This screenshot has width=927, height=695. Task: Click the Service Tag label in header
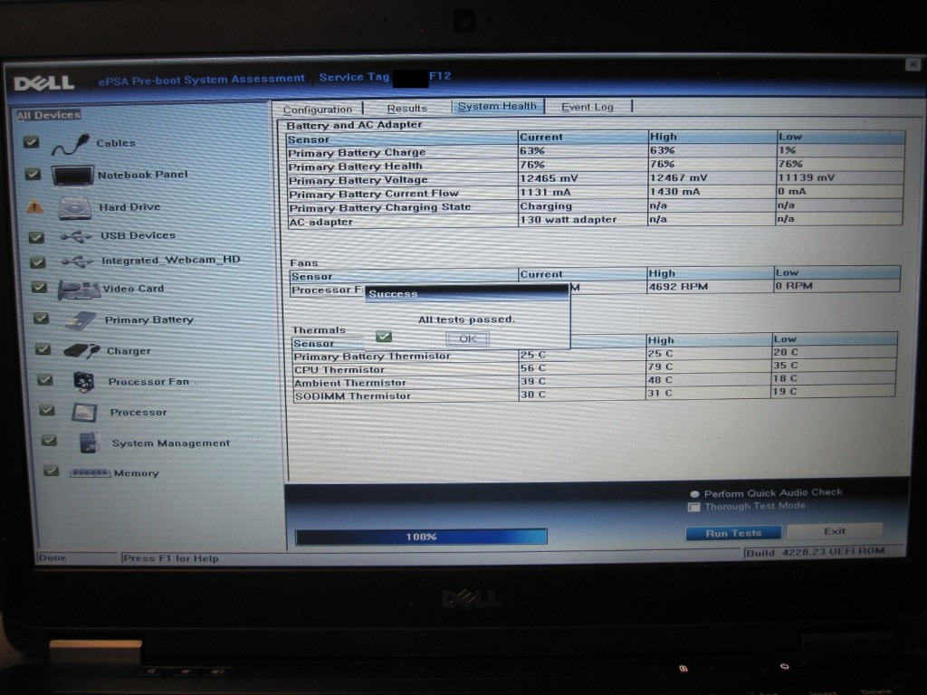(354, 78)
